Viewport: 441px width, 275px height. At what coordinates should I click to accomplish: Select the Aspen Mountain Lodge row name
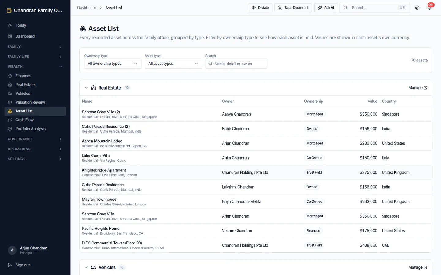click(102, 141)
